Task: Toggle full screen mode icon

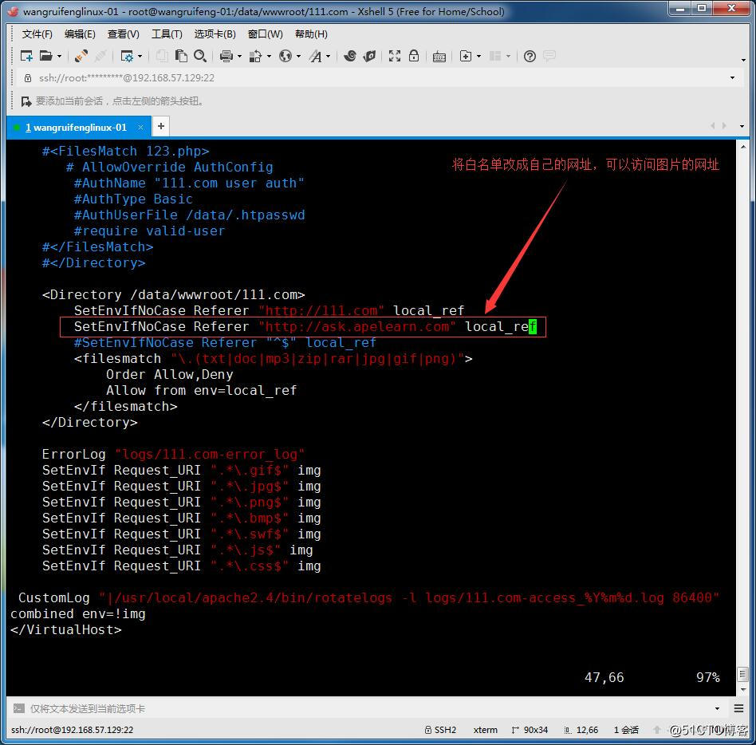Action: click(395, 56)
